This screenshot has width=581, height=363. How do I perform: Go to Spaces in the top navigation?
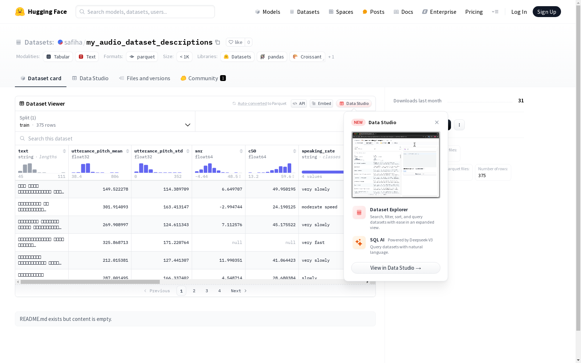click(x=341, y=12)
